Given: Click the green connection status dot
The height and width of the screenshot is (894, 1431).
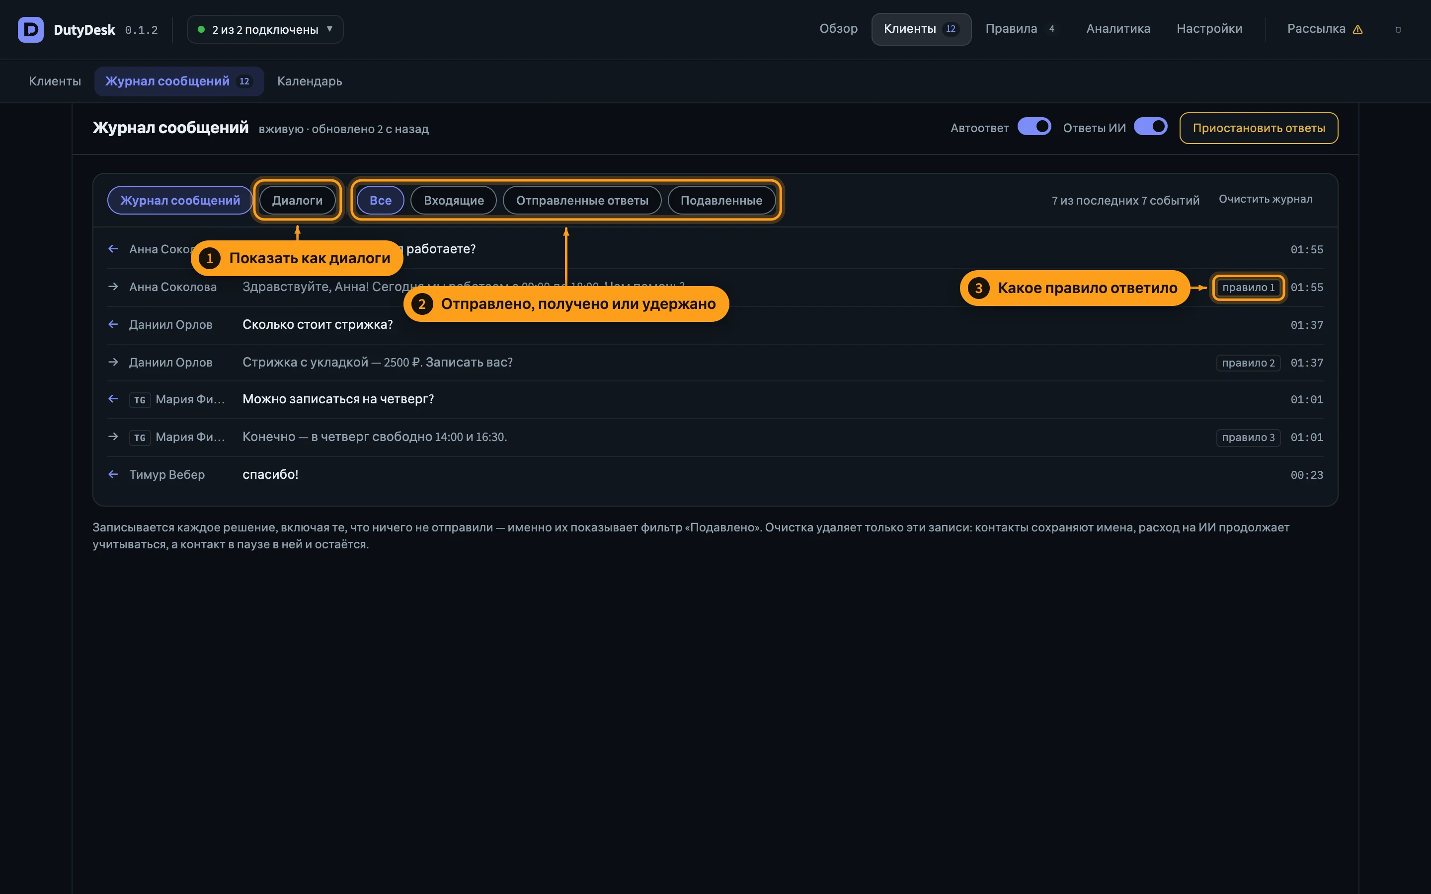Looking at the screenshot, I should (x=201, y=30).
